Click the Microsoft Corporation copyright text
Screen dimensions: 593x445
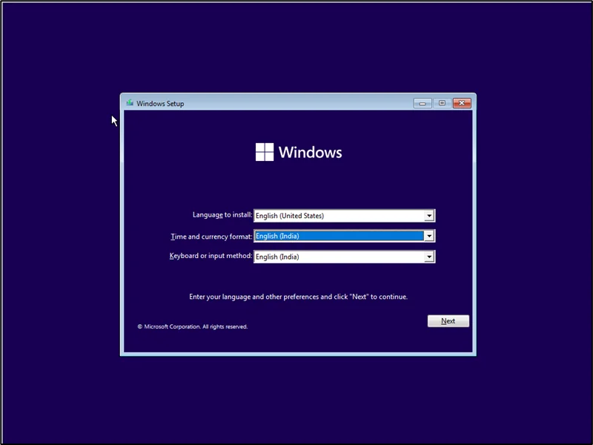[x=193, y=326]
